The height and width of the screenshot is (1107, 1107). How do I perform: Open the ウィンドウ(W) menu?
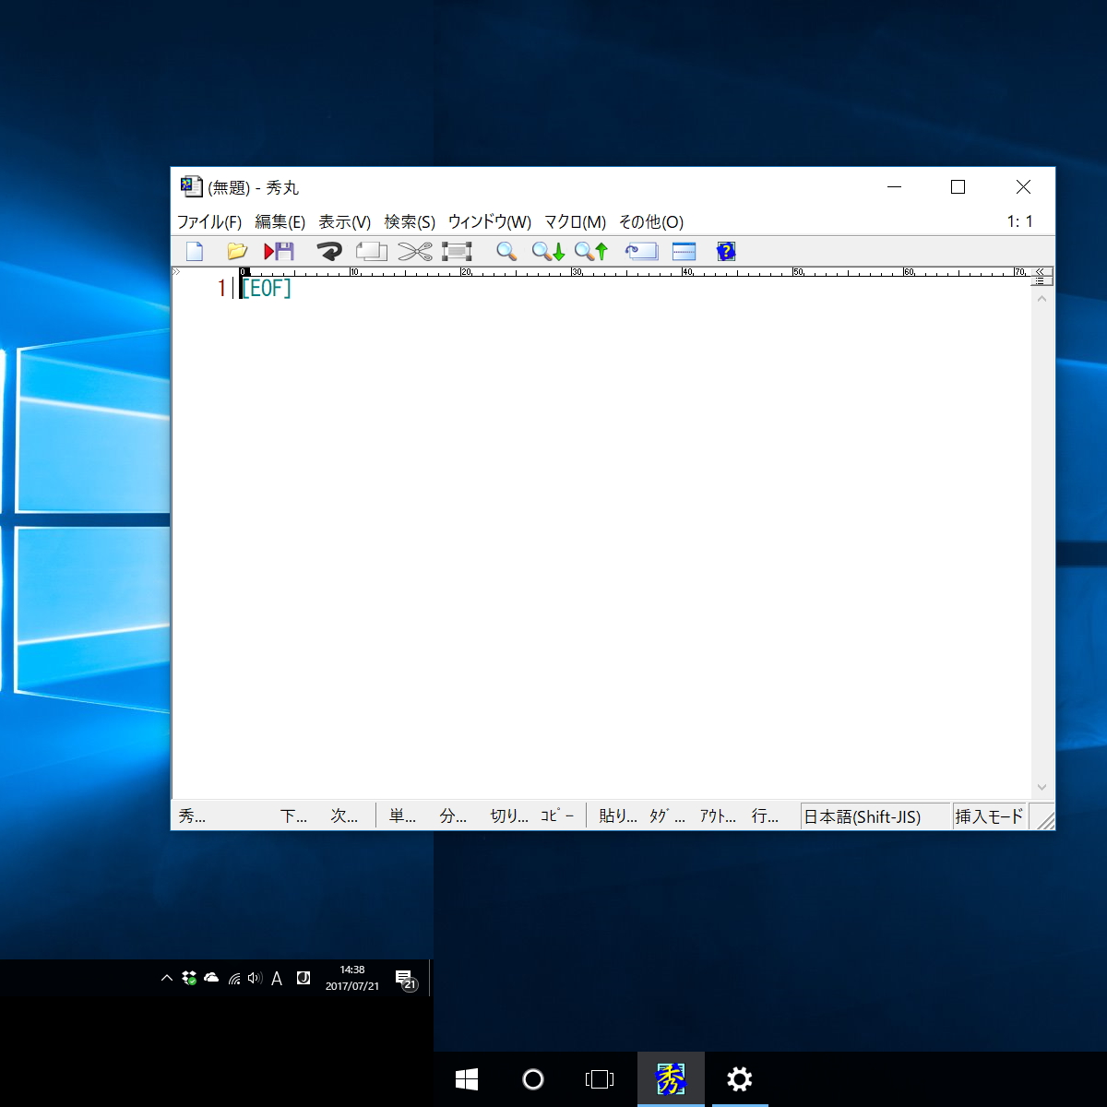point(490,221)
